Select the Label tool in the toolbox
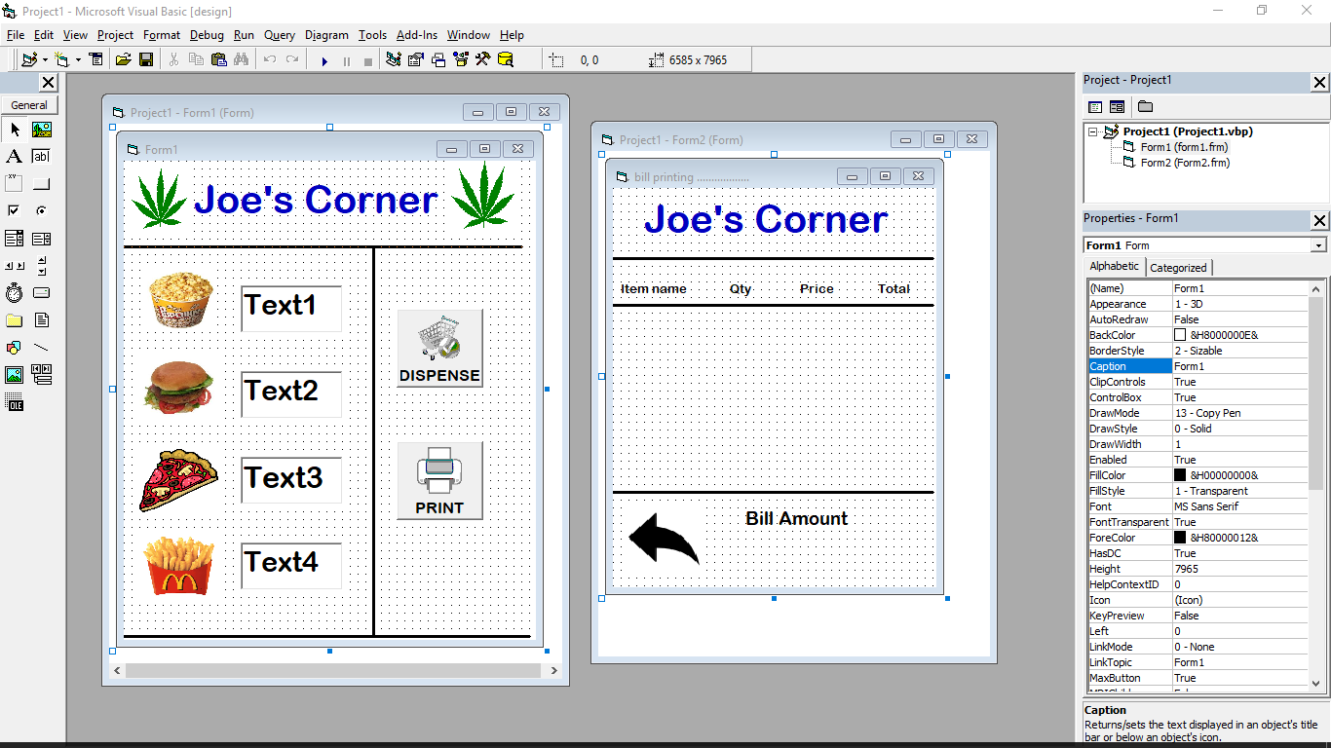The width and height of the screenshot is (1331, 748). [15, 156]
